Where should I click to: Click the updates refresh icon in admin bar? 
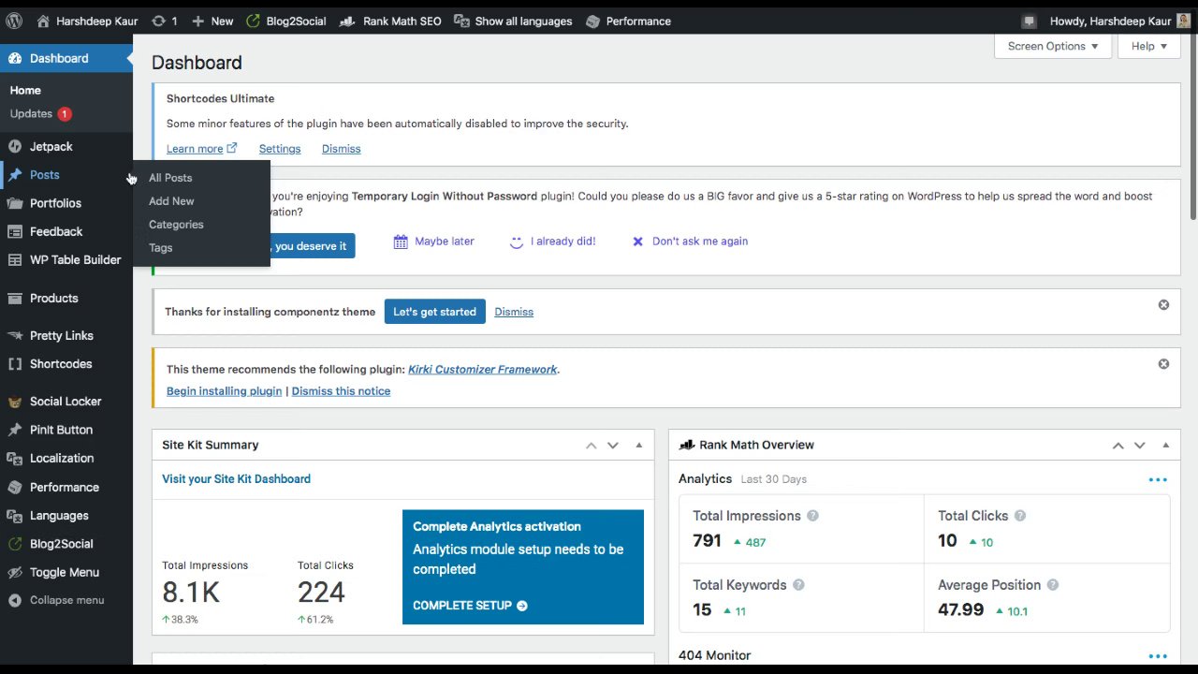tap(158, 21)
